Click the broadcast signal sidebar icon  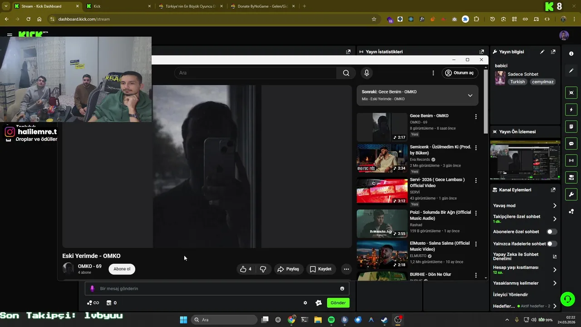click(571, 160)
